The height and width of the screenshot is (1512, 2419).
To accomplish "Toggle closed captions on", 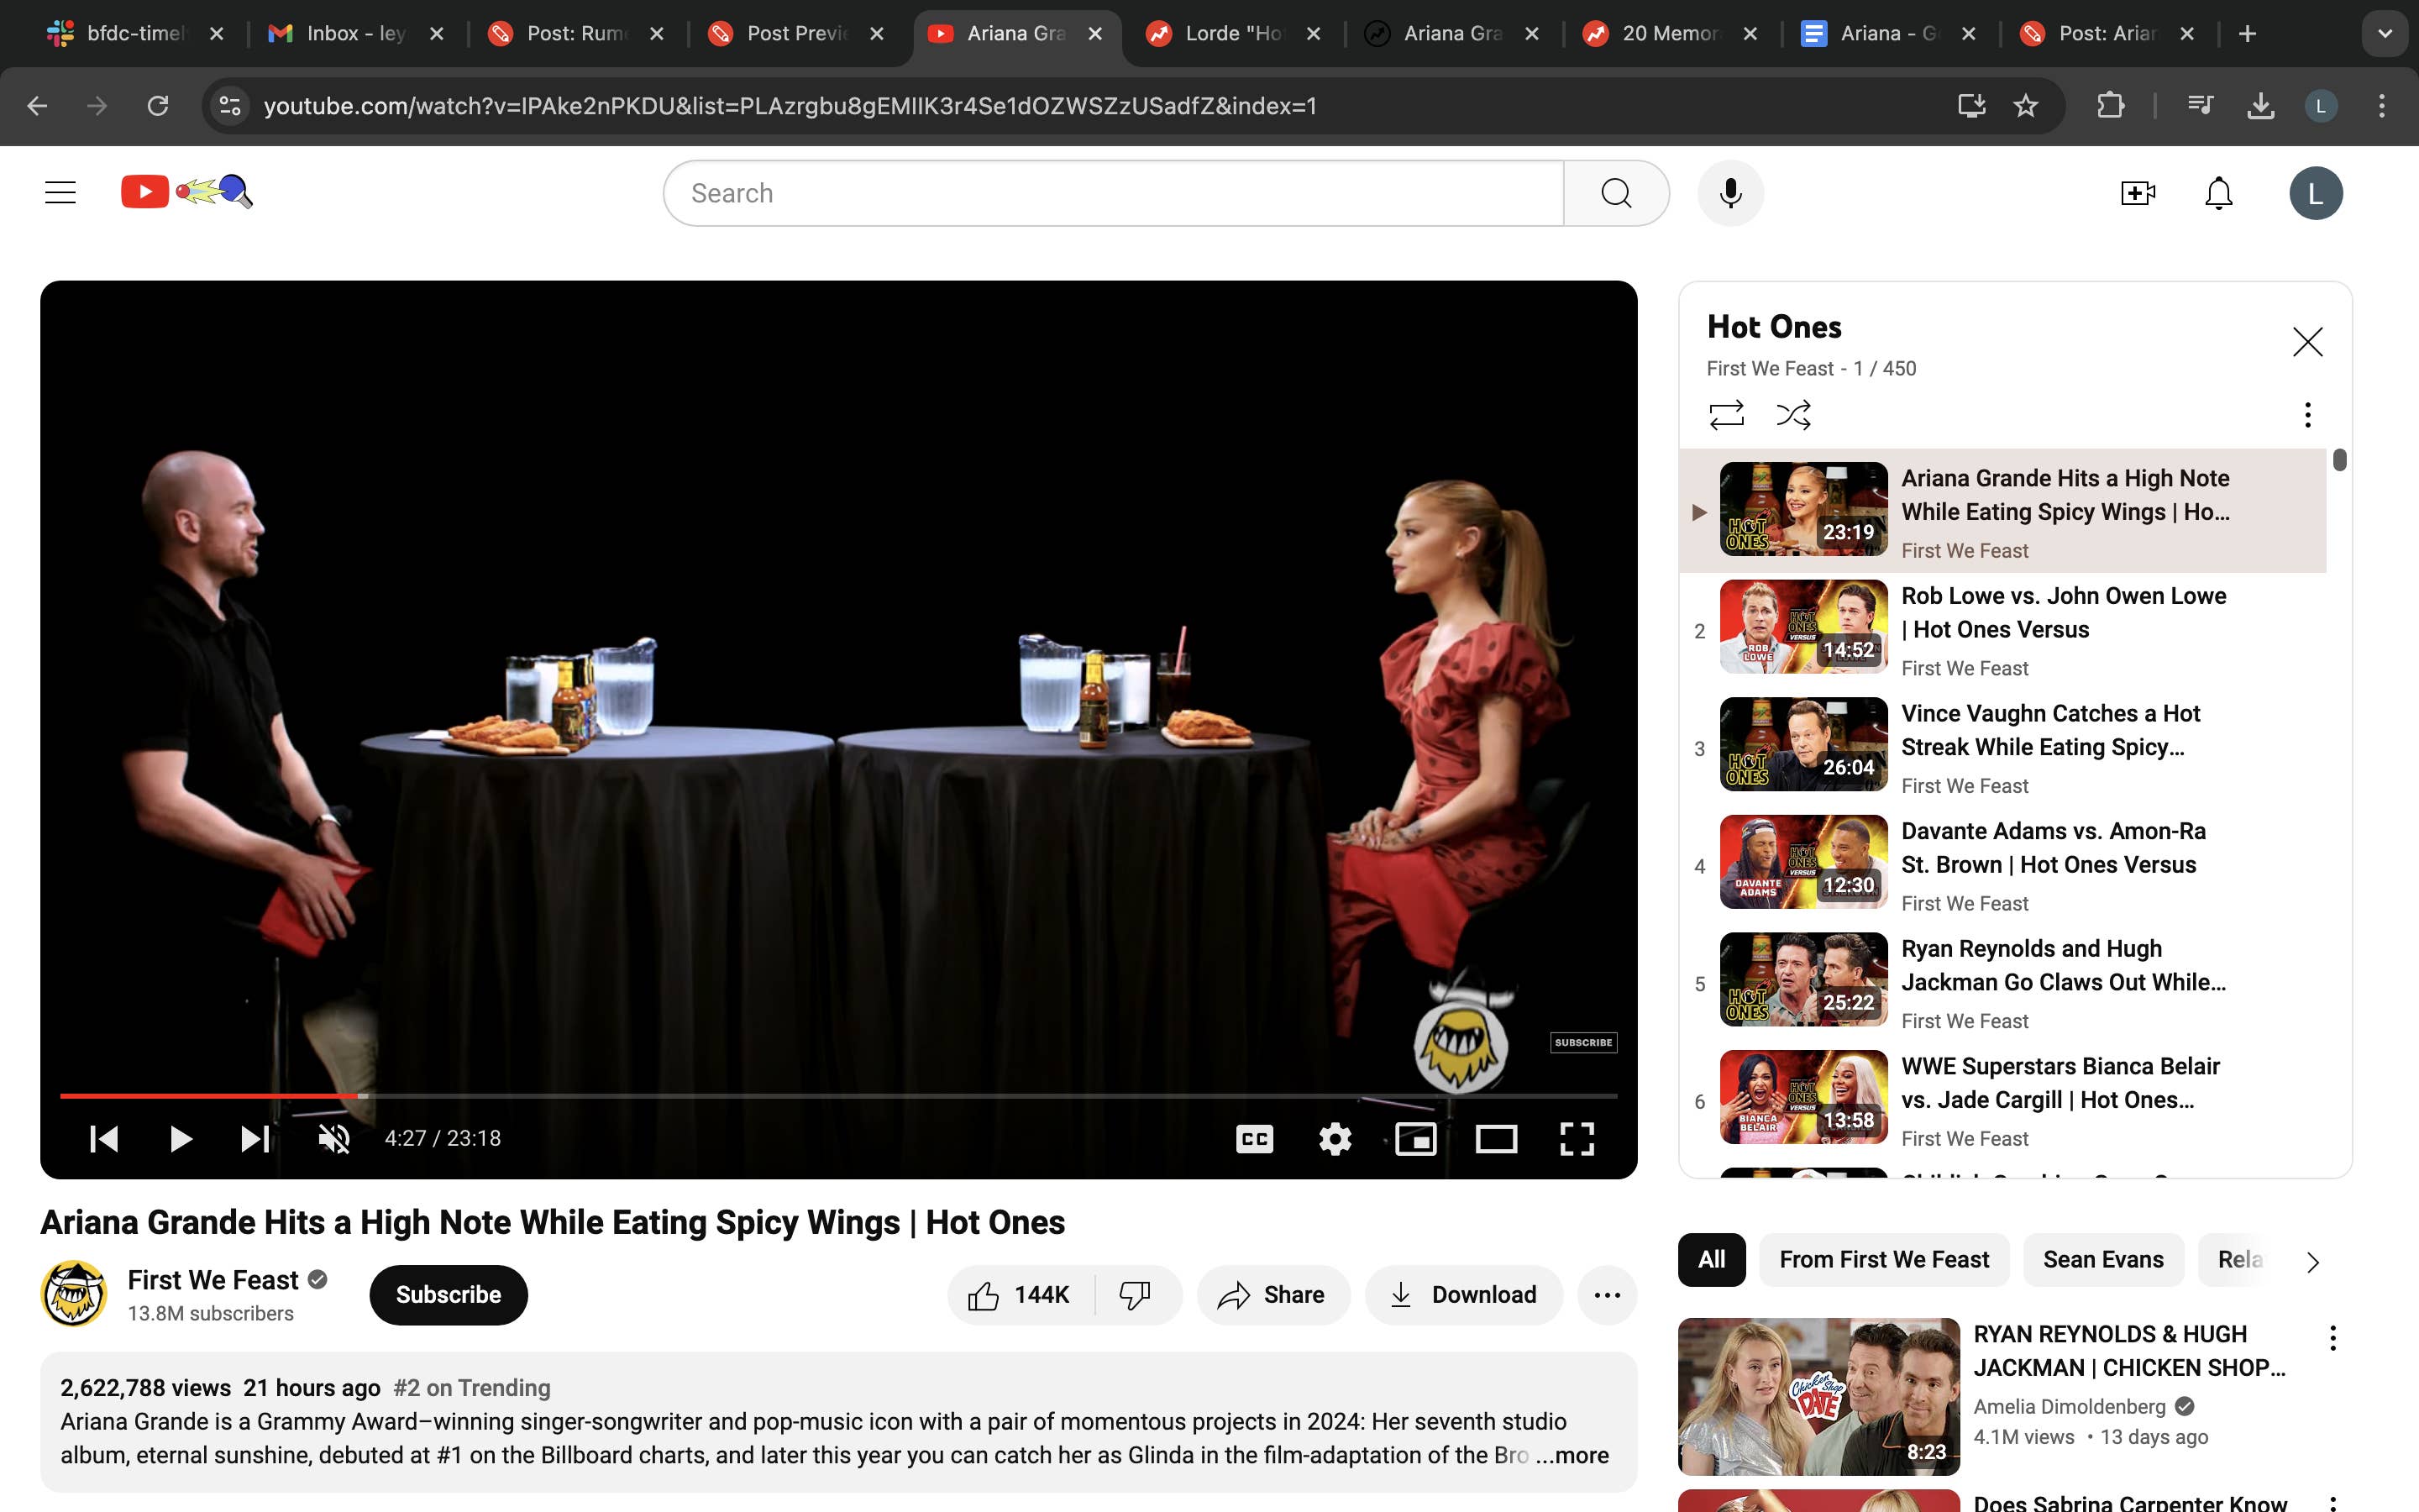I will [1255, 1138].
